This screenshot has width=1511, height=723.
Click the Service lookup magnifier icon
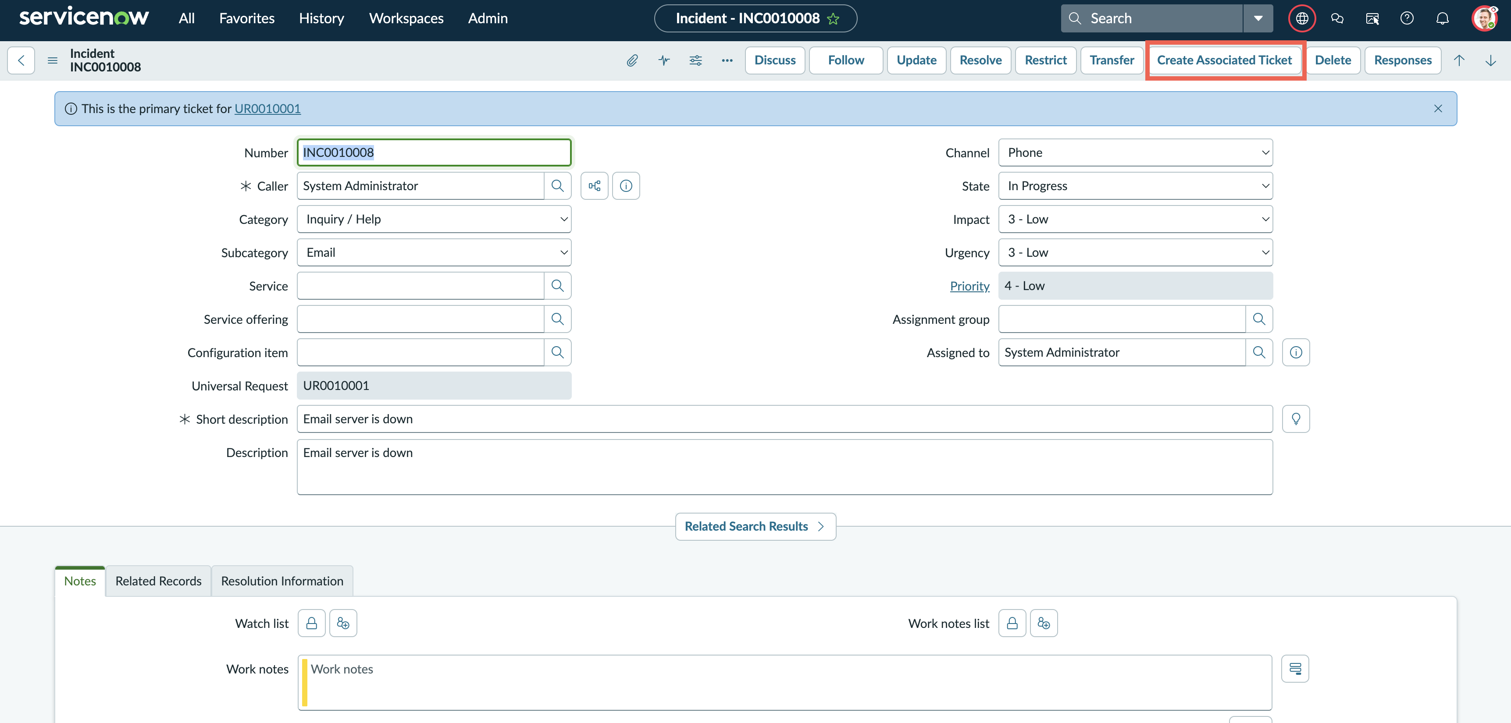(x=557, y=286)
